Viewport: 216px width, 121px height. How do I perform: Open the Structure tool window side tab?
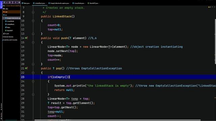click(1, 107)
